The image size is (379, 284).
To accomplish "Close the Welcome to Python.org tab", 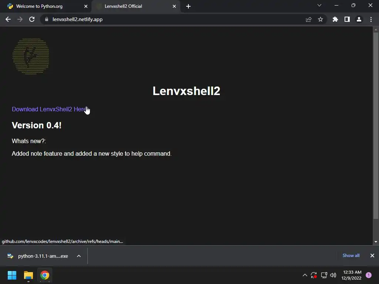I will pos(86,6).
